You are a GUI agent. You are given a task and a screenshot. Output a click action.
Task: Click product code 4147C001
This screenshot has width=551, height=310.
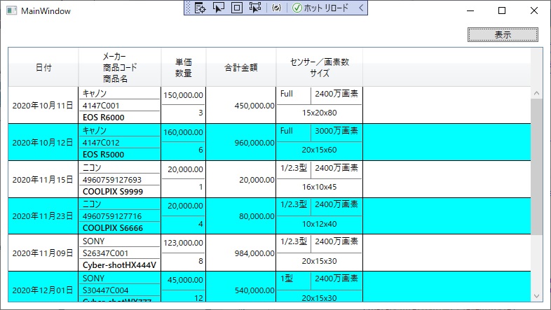tap(101, 106)
